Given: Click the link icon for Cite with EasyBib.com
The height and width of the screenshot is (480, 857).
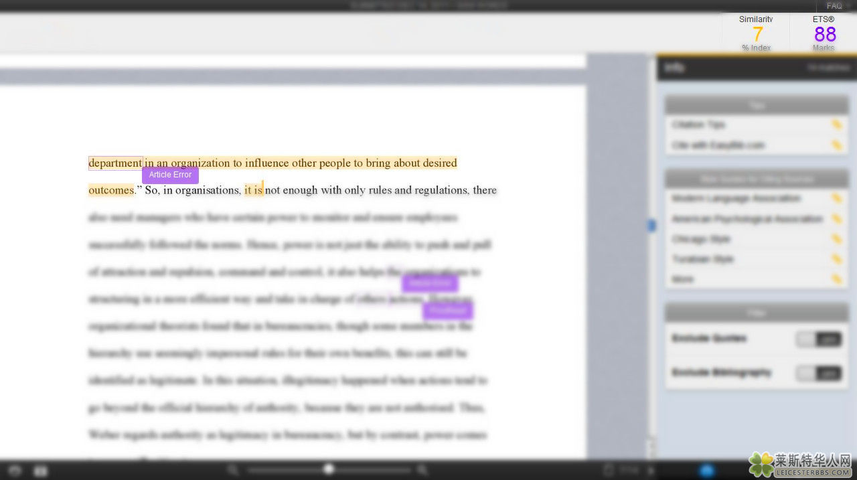Looking at the screenshot, I should pos(836,145).
